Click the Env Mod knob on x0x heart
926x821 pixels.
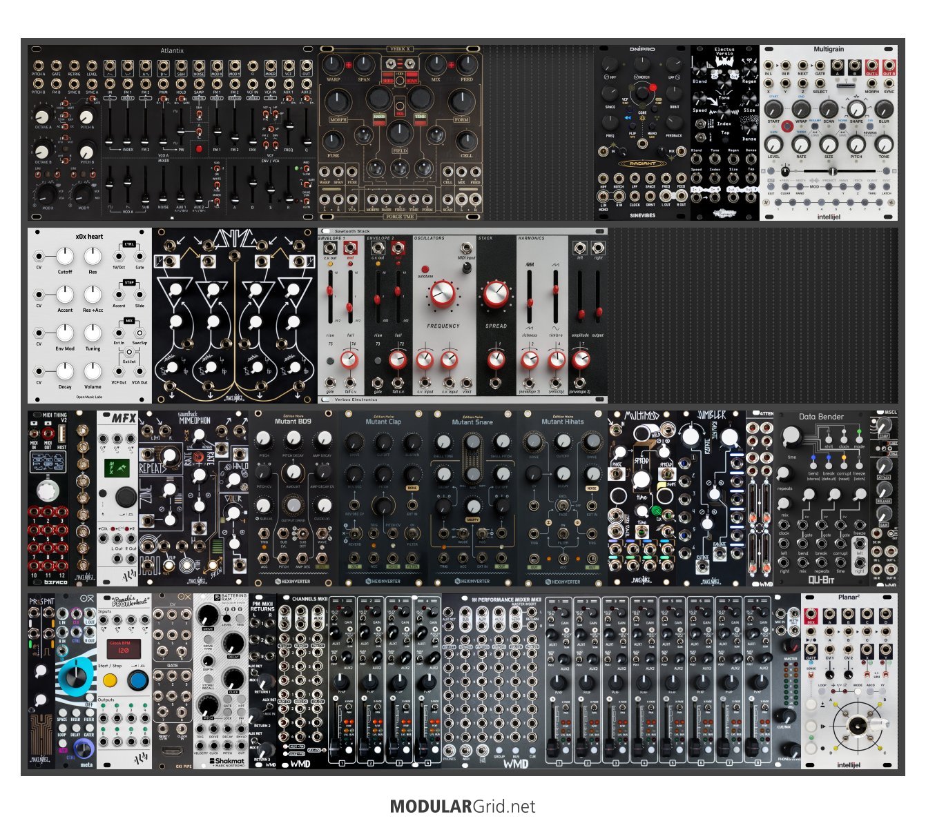coord(65,333)
